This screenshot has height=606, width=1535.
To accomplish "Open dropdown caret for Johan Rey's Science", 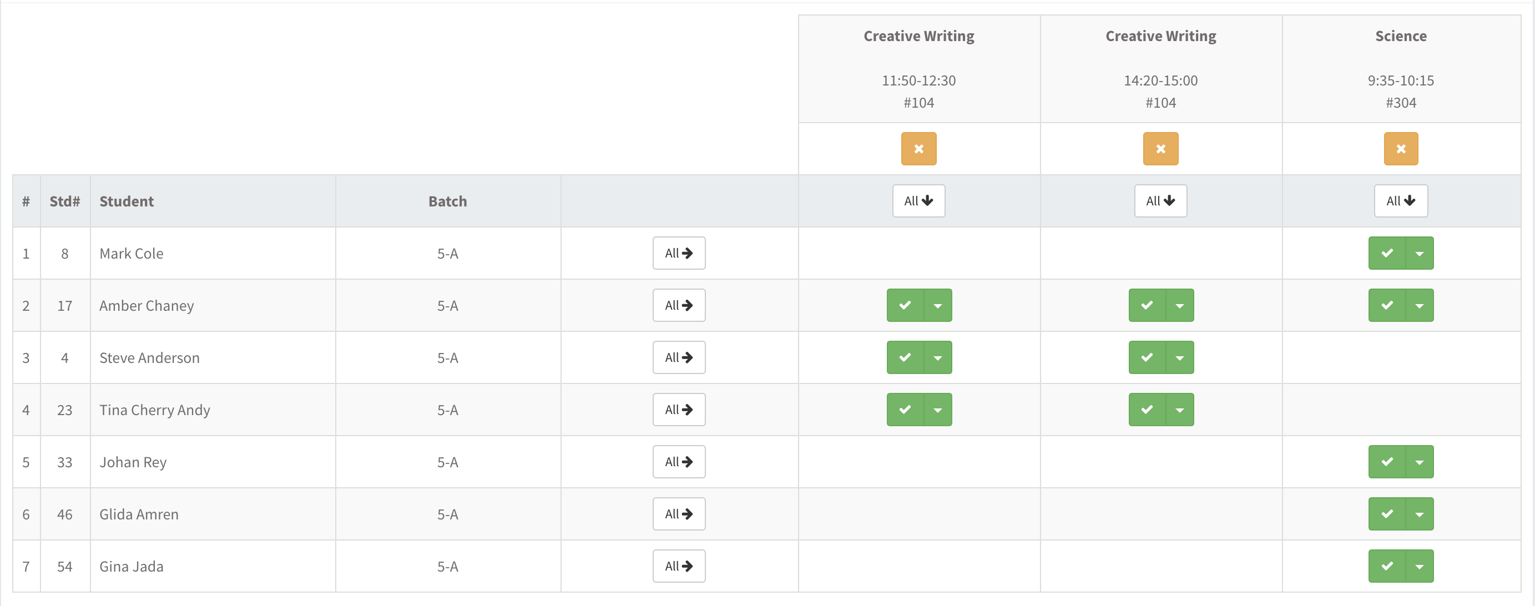I will pyautogui.click(x=1420, y=462).
